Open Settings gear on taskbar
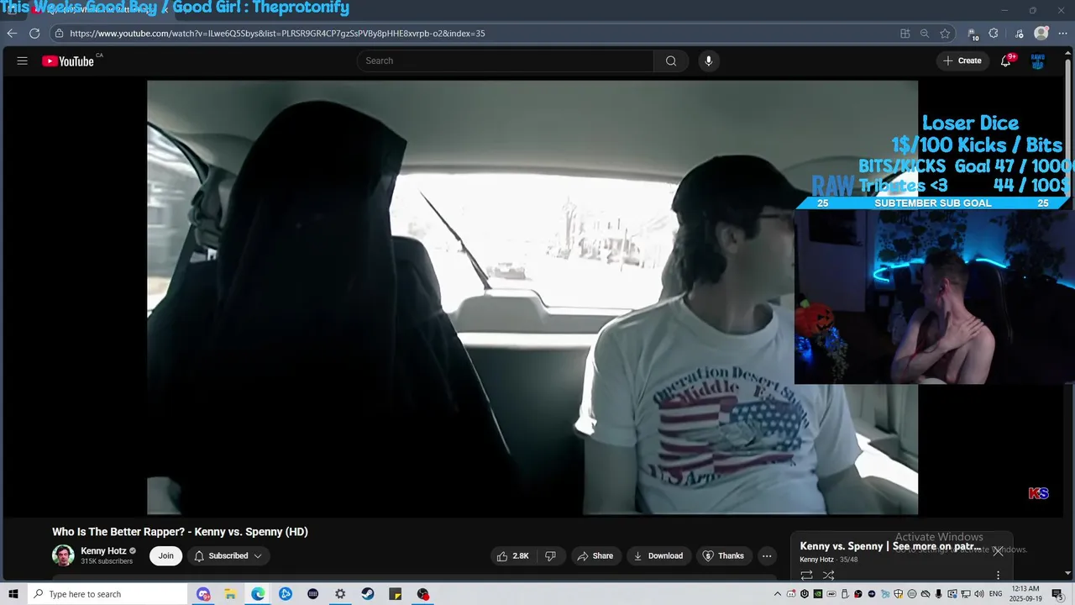Viewport: 1075px width, 605px height. 340,594
